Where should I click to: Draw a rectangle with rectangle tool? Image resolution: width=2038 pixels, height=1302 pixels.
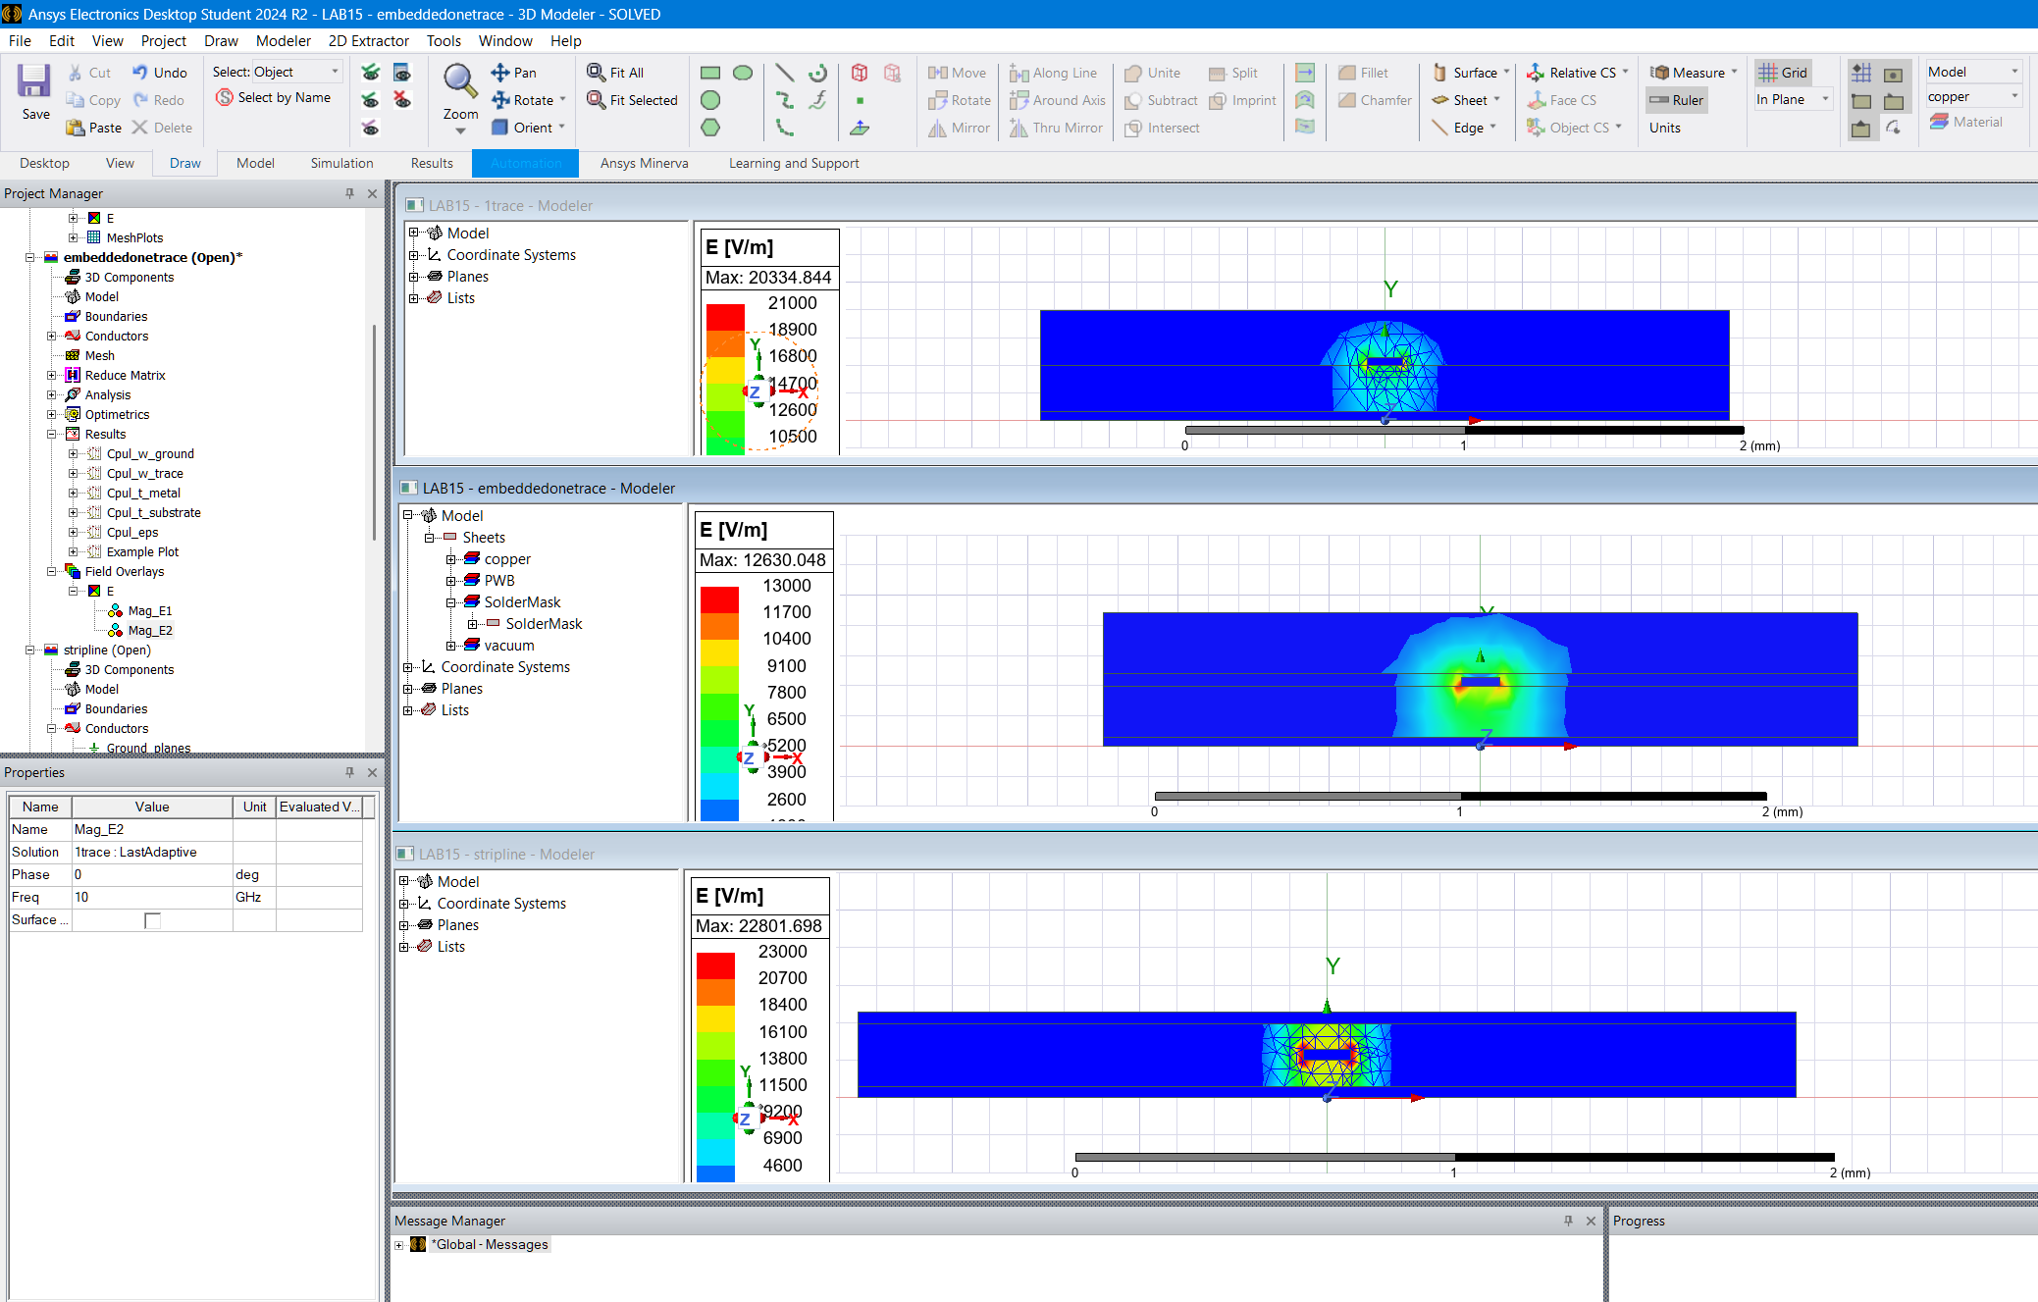point(710,73)
